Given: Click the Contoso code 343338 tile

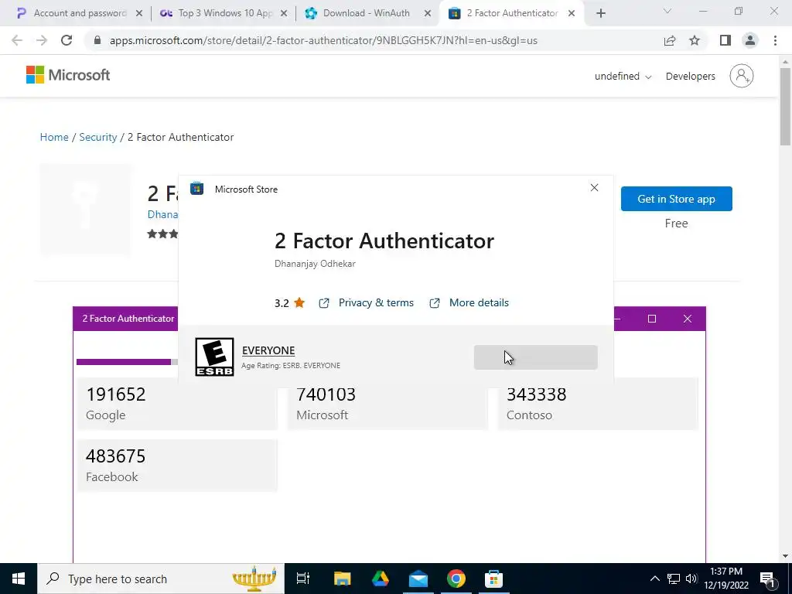Looking at the screenshot, I should pos(598,404).
